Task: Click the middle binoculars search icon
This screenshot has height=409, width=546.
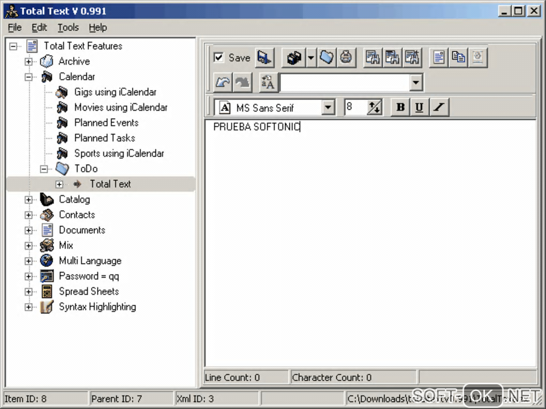Action: pyautogui.click(x=392, y=57)
